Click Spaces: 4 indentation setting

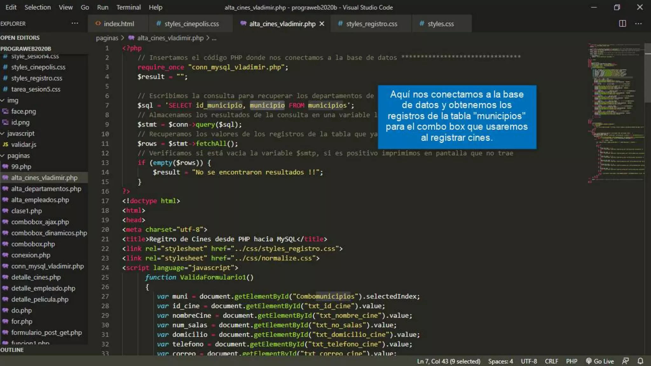pyautogui.click(x=500, y=361)
